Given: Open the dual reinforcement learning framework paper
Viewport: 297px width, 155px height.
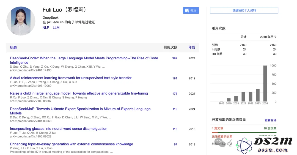Looking at the screenshot, I should (x=71, y=78).
